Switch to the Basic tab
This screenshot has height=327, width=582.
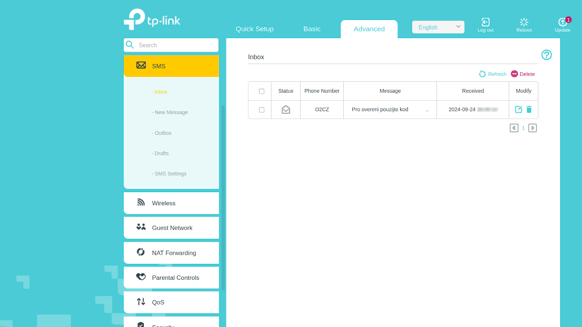(x=312, y=29)
